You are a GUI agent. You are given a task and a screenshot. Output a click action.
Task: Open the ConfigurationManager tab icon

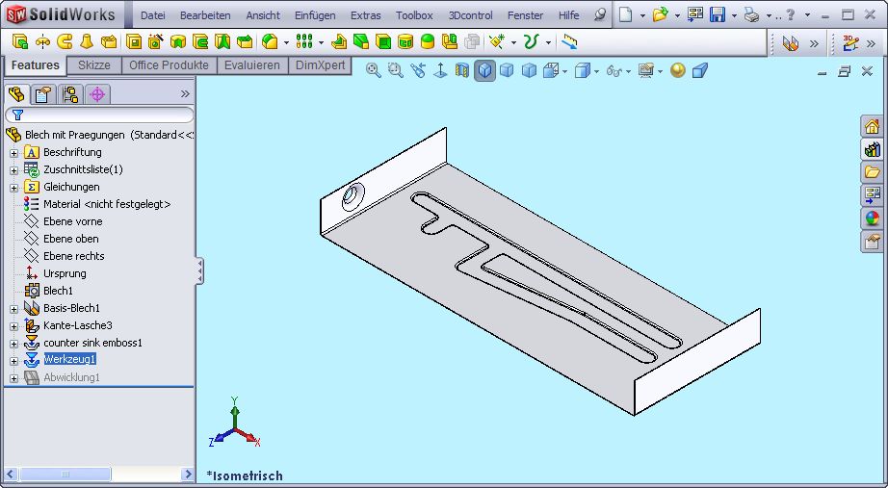tap(69, 93)
